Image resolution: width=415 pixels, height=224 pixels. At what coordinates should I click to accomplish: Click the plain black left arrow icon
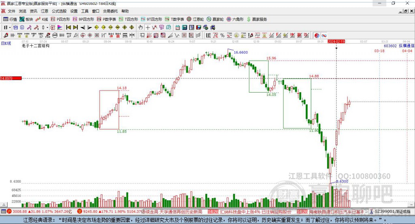pos(83,27)
